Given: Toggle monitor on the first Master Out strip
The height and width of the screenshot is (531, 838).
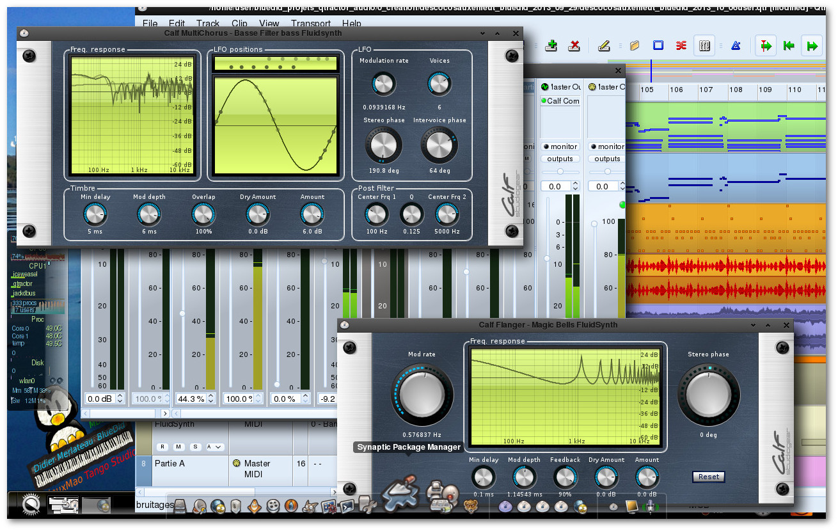Looking at the screenshot, I should pyautogui.click(x=560, y=147).
